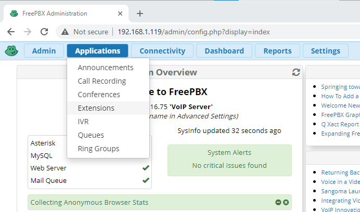Click the Collecting Anonymous Browser Stats text

[89, 202]
